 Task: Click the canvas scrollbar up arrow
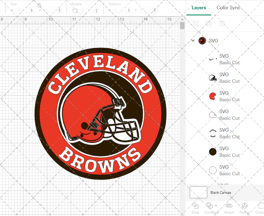pos(182,19)
